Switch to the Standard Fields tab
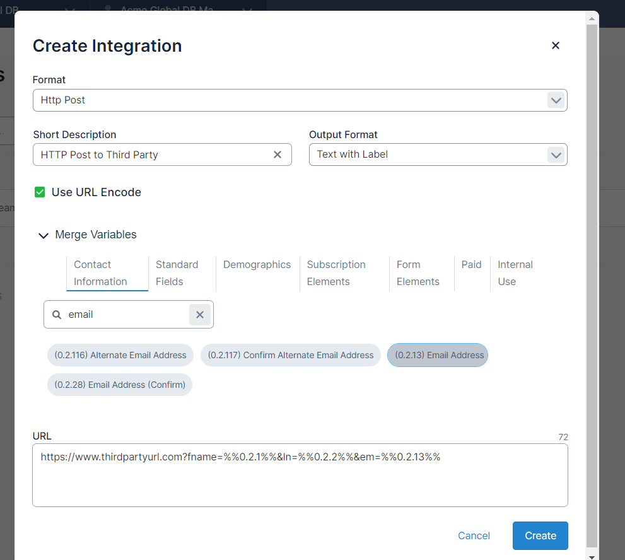The height and width of the screenshot is (560, 625). click(x=177, y=273)
